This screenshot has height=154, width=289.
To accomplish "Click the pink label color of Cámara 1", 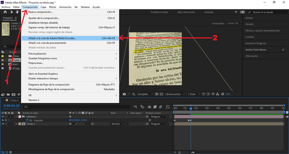I will tap(20, 116).
